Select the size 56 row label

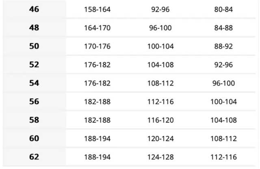point(34,101)
